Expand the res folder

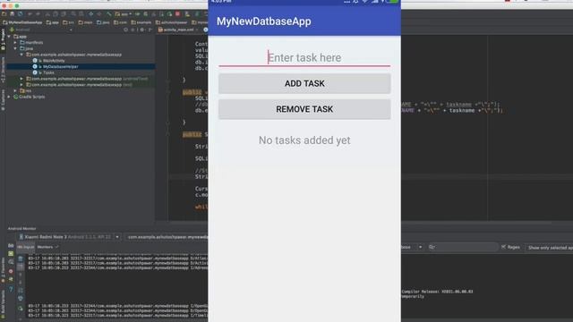click(15, 90)
